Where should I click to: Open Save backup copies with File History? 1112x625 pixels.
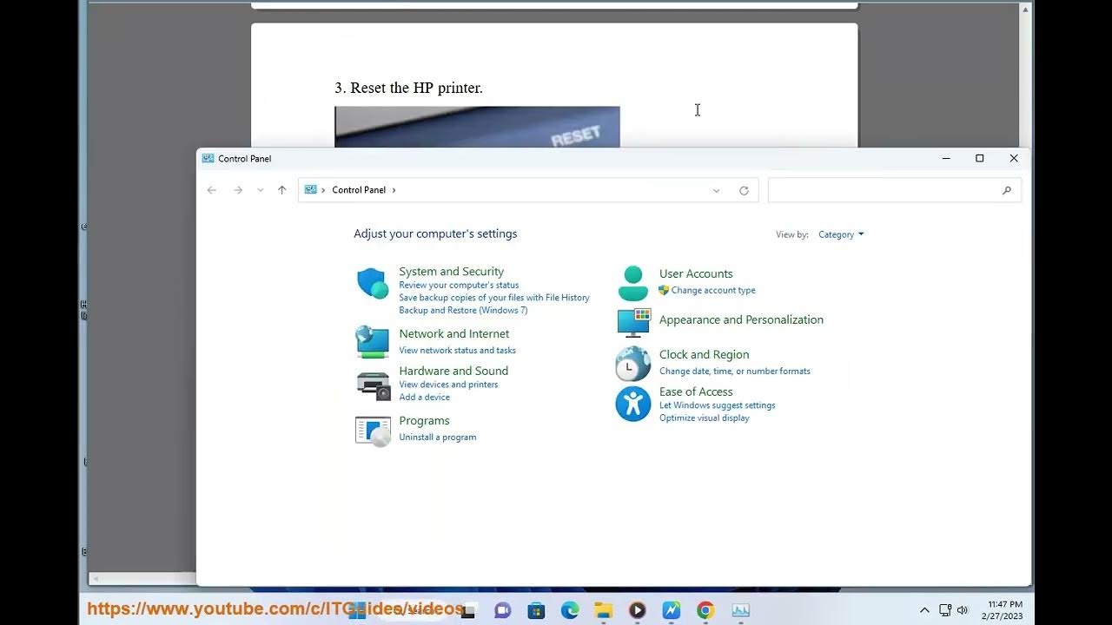[494, 298]
